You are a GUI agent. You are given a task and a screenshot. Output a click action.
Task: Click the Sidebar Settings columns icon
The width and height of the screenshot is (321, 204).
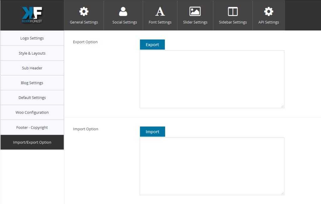pos(233,12)
